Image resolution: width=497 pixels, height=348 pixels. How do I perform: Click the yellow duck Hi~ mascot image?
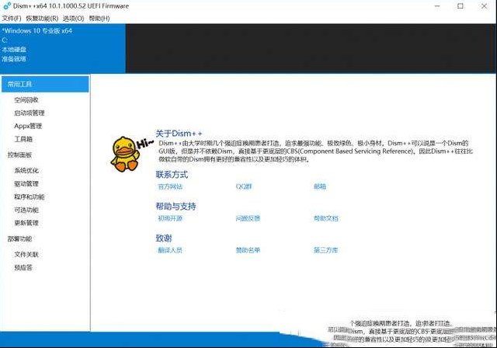click(x=131, y=155)
